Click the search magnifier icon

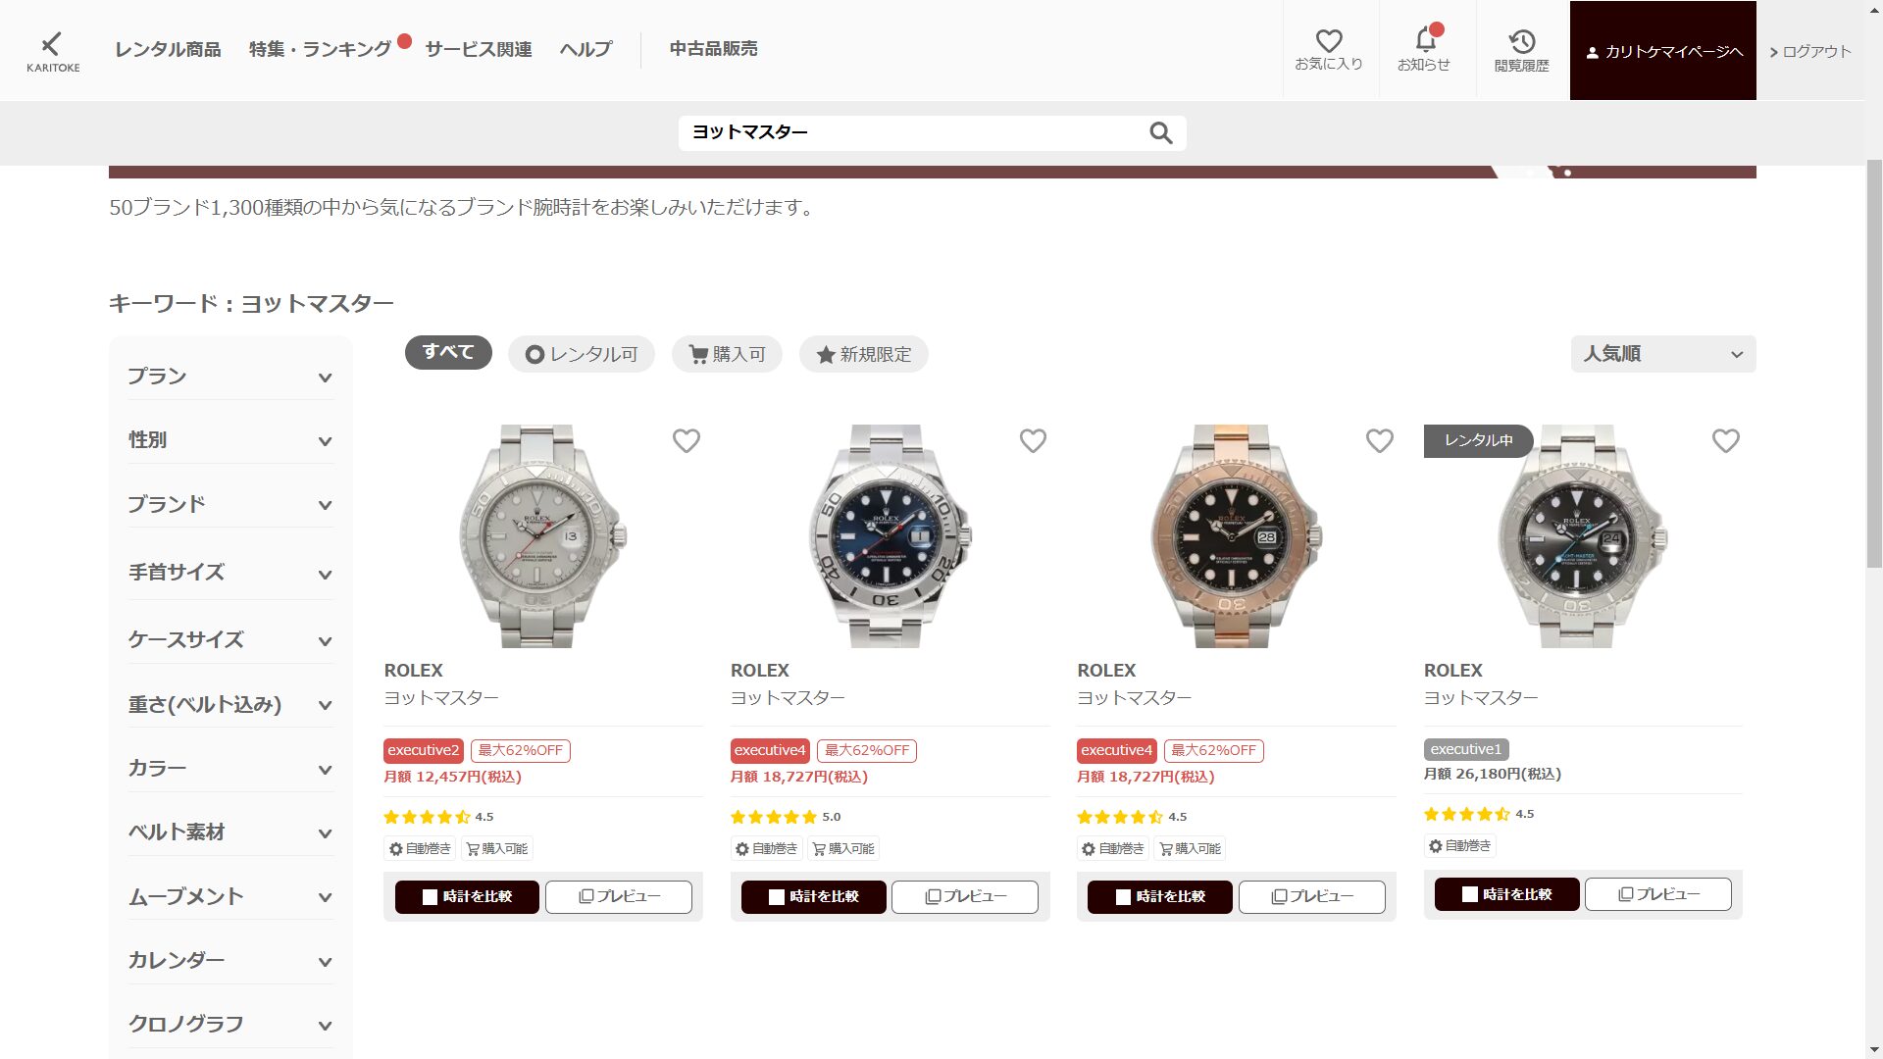tap(1161, 132)
